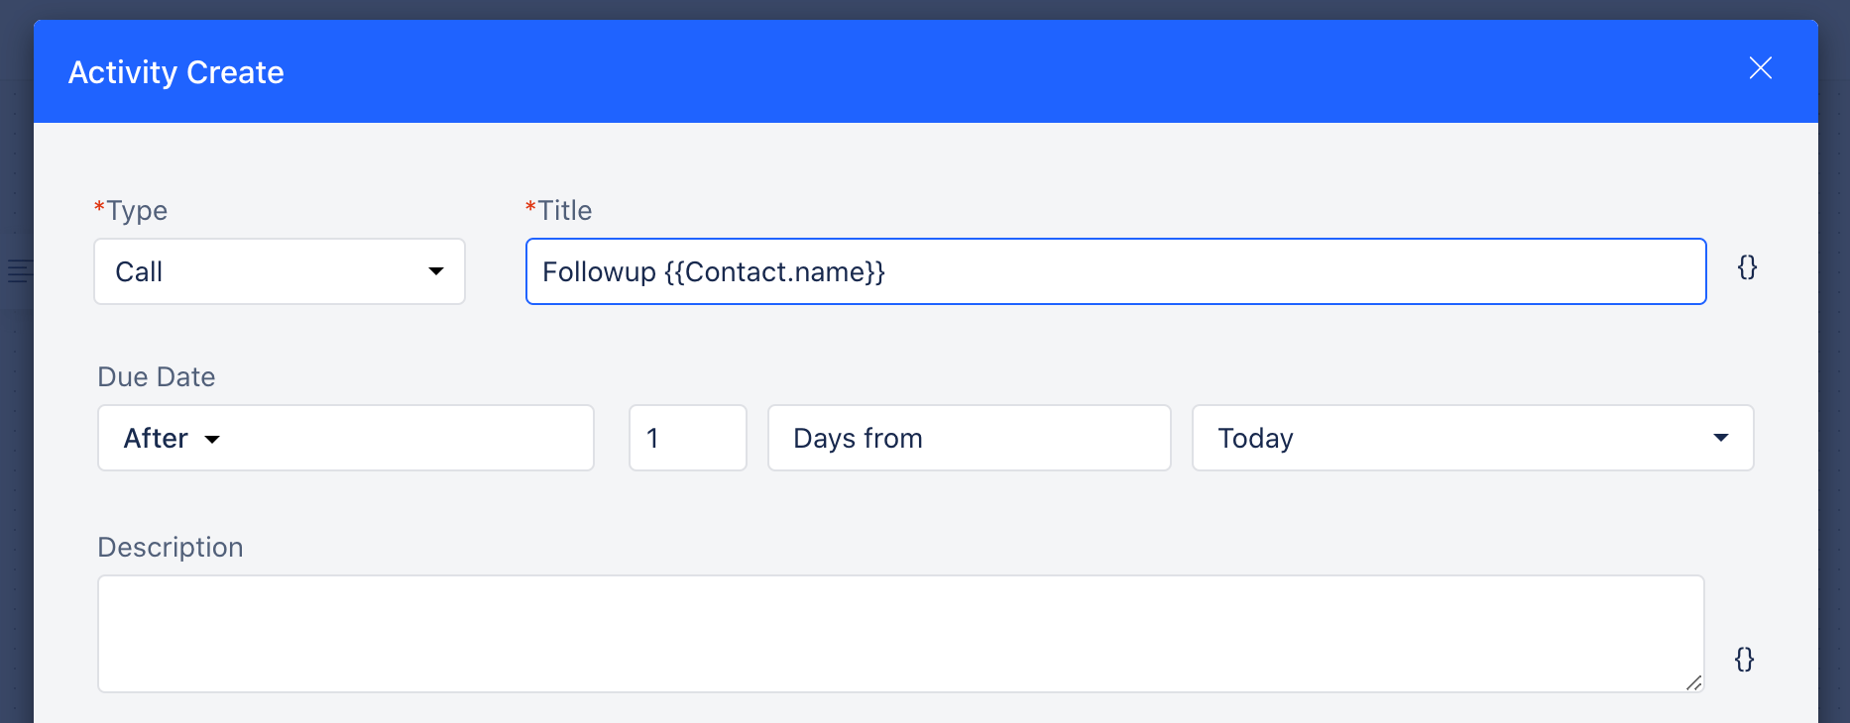Click the hamburger menu icon behind the dialog
The width and height of the screenshot is (1850, 723).
coord(19,270)
